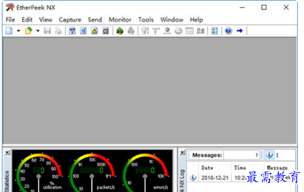Close the EtherPeek NX window
The height and width of the screenshot is (192, 304).
coord(286,8)
